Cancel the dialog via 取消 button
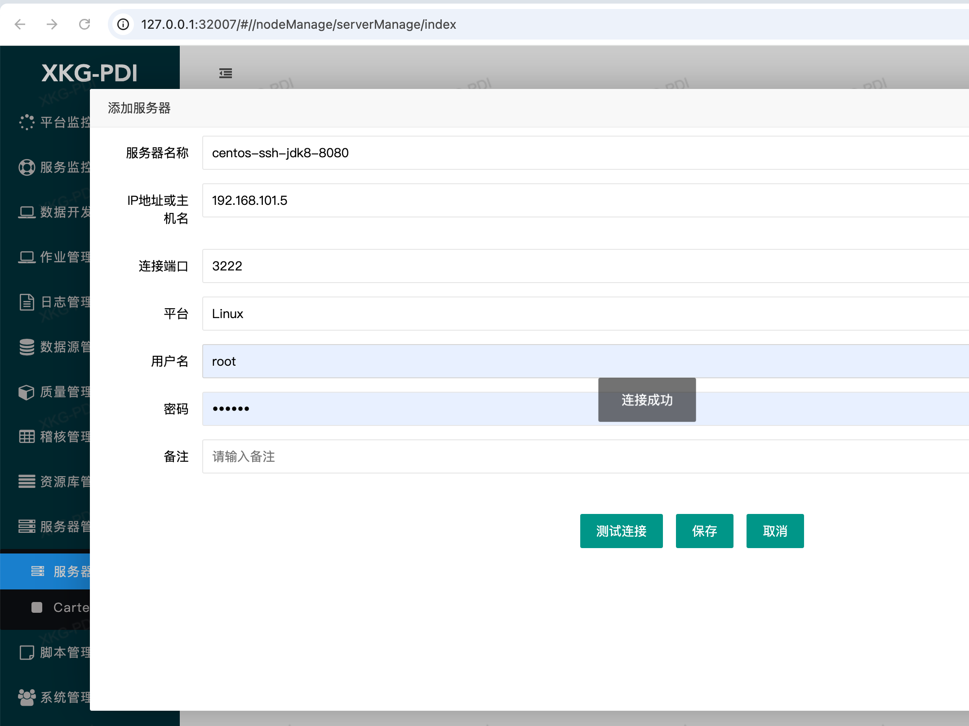 coord(774,531)
